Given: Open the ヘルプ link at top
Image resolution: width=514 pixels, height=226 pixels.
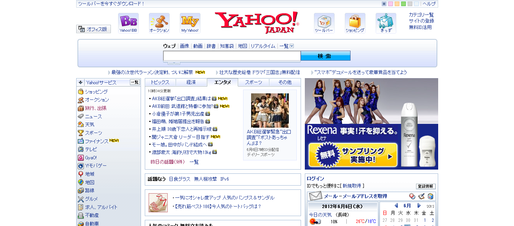Looking at the screenshot, I should click(x=429, y=4).
